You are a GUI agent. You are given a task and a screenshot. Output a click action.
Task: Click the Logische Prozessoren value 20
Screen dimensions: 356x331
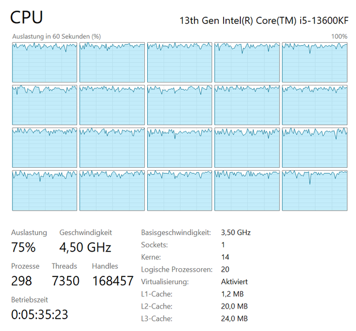tap(225, 269)
